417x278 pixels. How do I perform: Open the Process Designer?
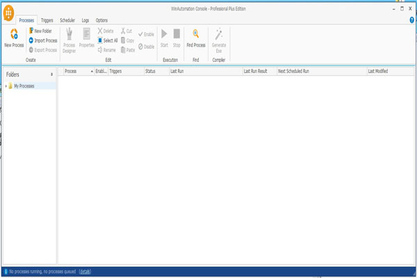coord(69,40)
